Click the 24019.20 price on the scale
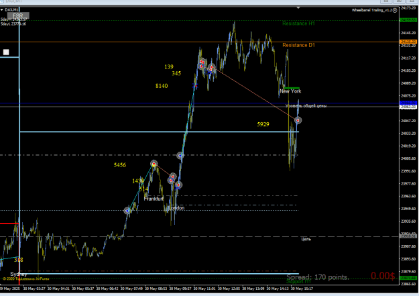The height and width of the screenshot is (296, 419). (x=408, y=146)
